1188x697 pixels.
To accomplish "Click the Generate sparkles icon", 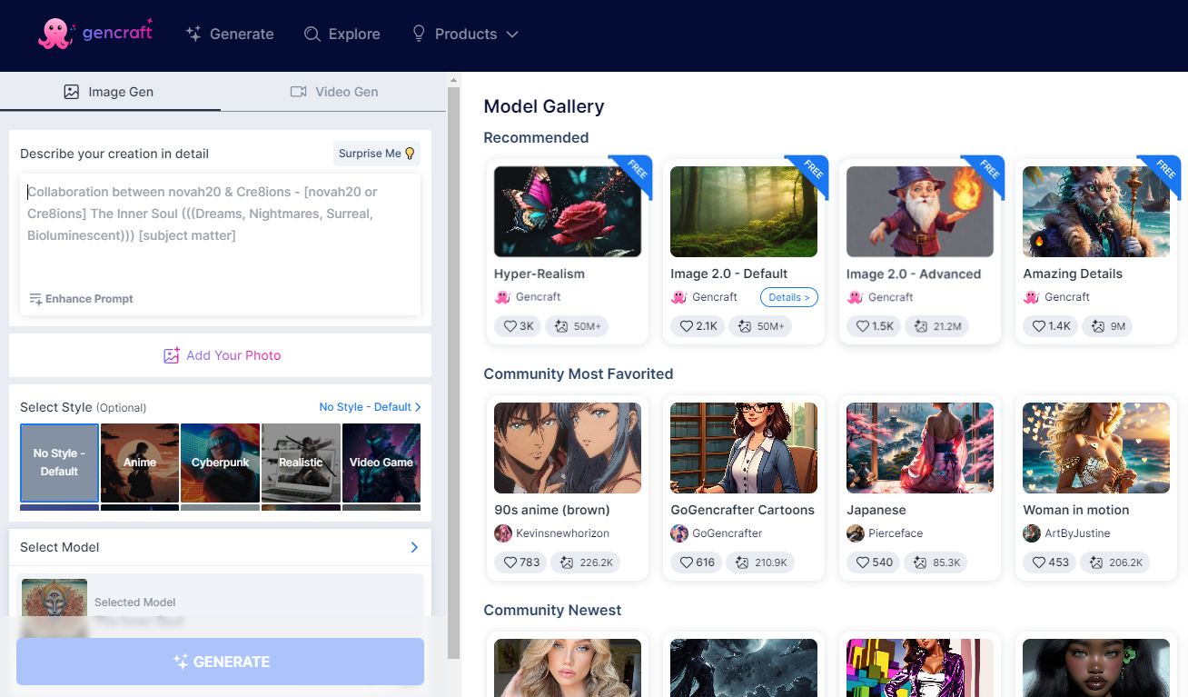I will (193, 34).
